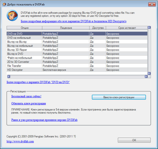Click the table's vertical scroll up arrow
This screenshot has width=158, height=149.
(149, 27)
